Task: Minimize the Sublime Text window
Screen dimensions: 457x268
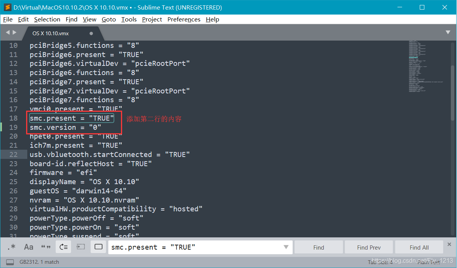Action: coord(399,7)
